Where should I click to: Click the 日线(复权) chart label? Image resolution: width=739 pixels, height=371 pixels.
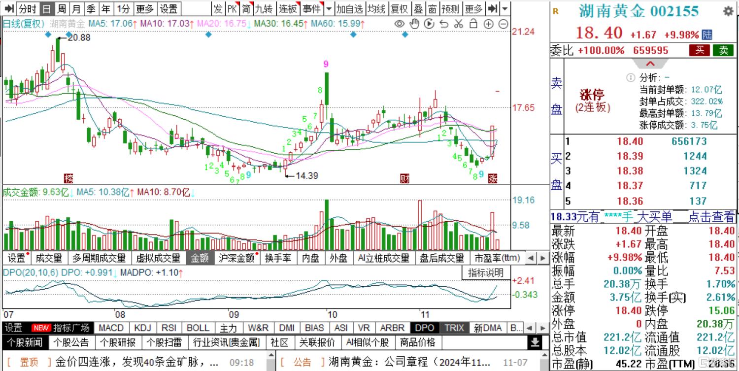(x=24, y=24)
